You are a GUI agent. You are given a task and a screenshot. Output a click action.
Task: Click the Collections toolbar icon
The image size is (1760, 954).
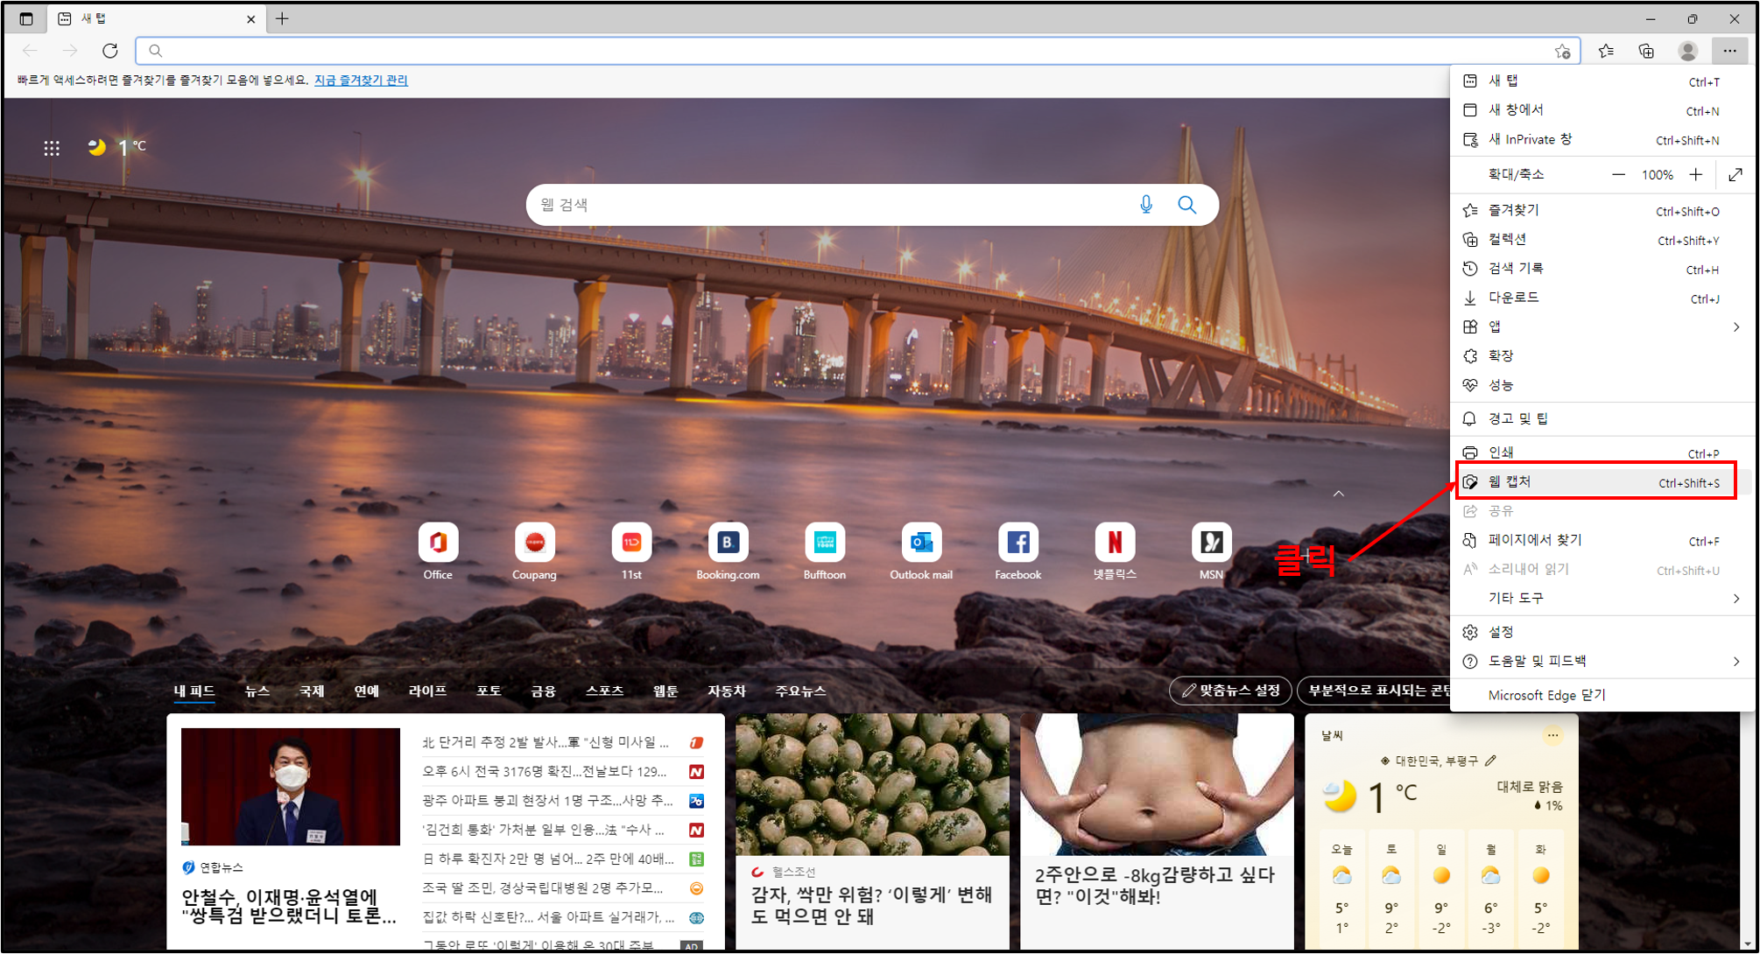[1646, 51]
